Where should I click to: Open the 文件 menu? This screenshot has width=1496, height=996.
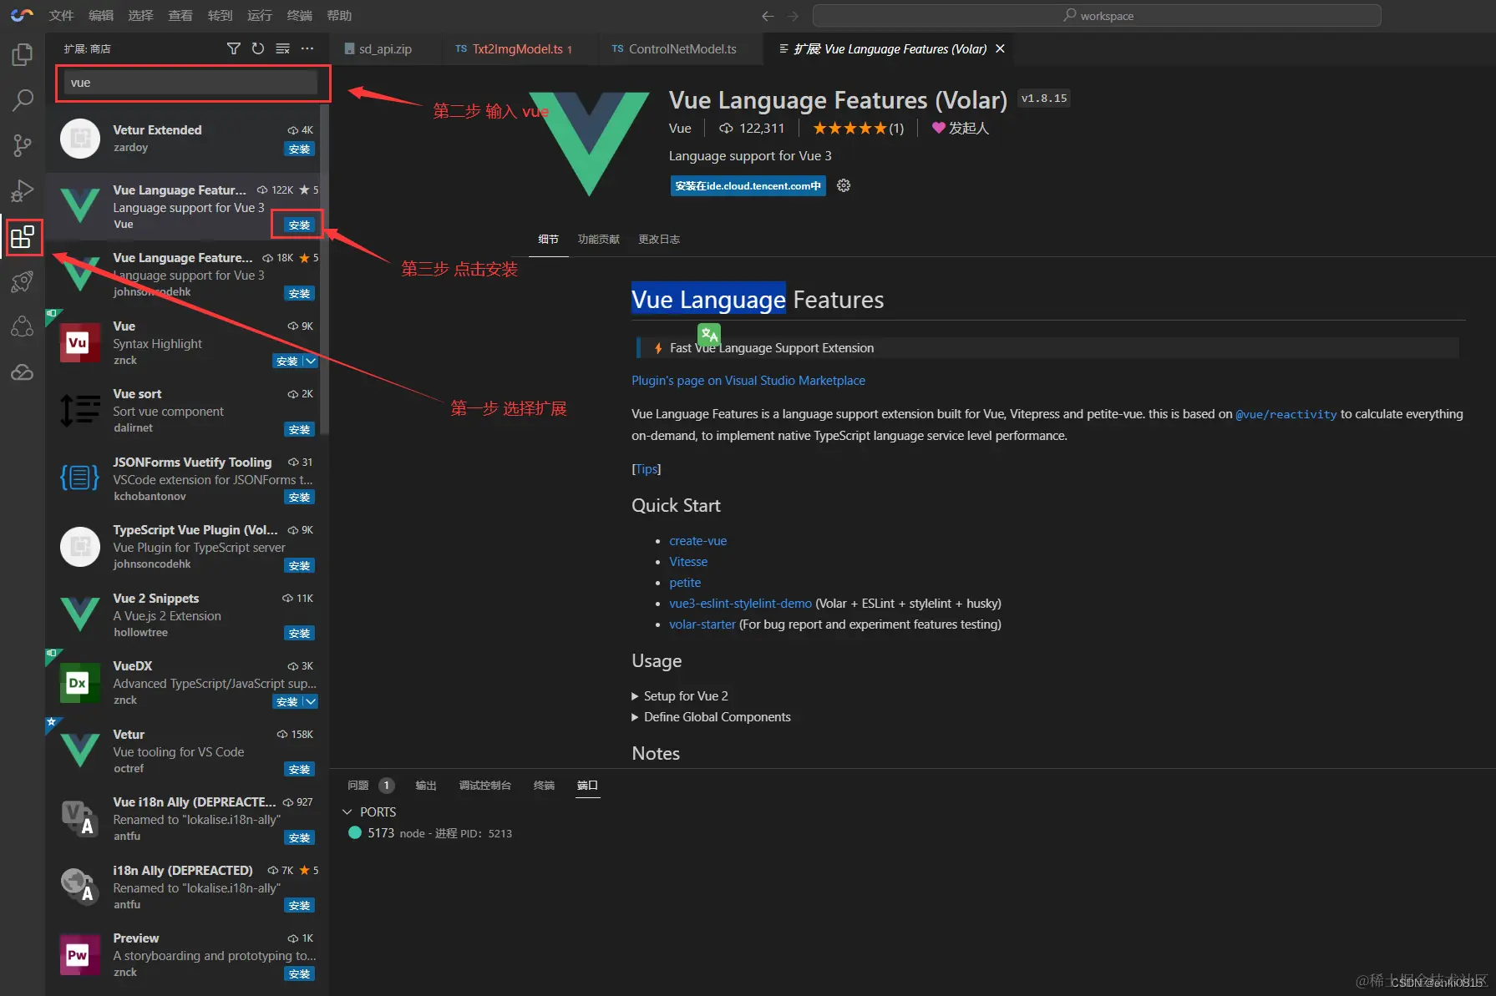point(61,15)
